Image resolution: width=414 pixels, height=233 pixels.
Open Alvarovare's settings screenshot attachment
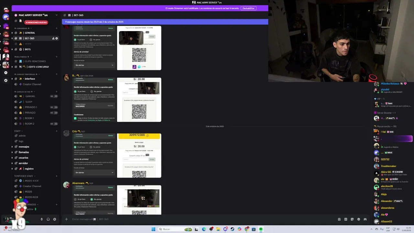pos(94,200)
